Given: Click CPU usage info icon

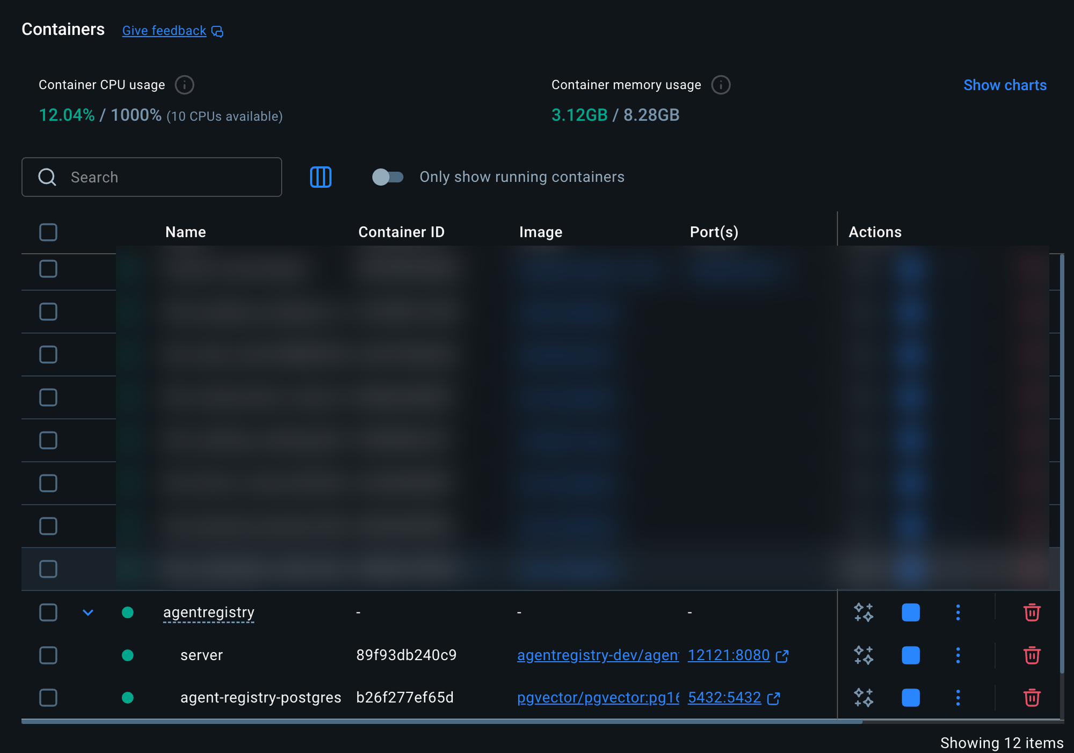Looking at the screenshot, I should (184, 85).
